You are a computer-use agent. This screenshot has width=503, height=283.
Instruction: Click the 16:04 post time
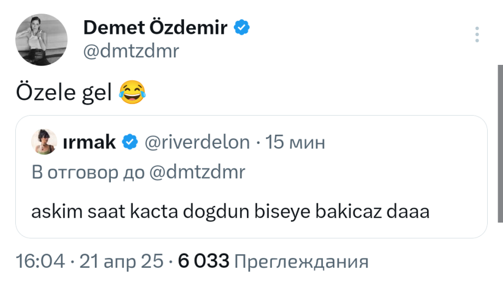pos(40,261)
